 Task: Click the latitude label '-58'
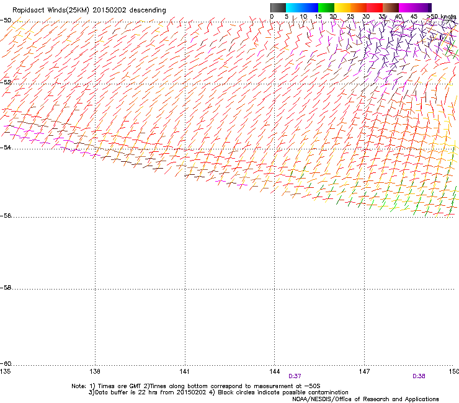pyautogui.click(x=6, y=288)
